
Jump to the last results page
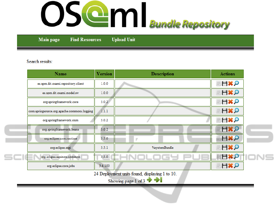pos(158,180)
